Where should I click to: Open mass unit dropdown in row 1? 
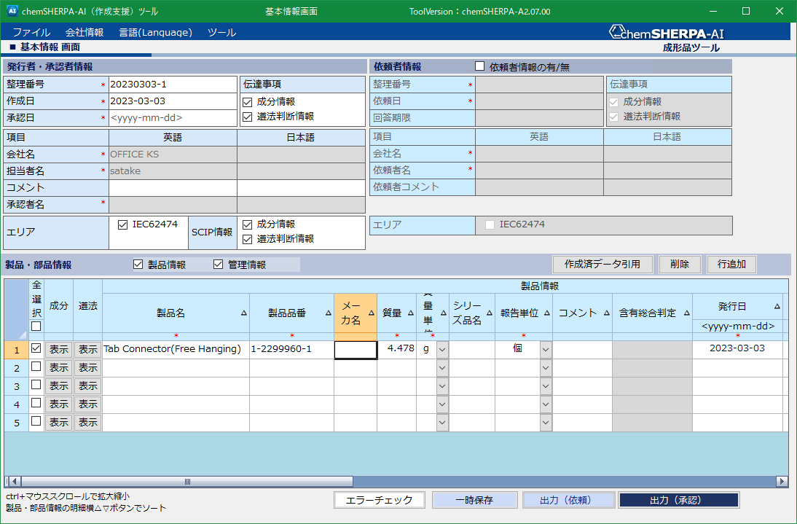(442, 349)
